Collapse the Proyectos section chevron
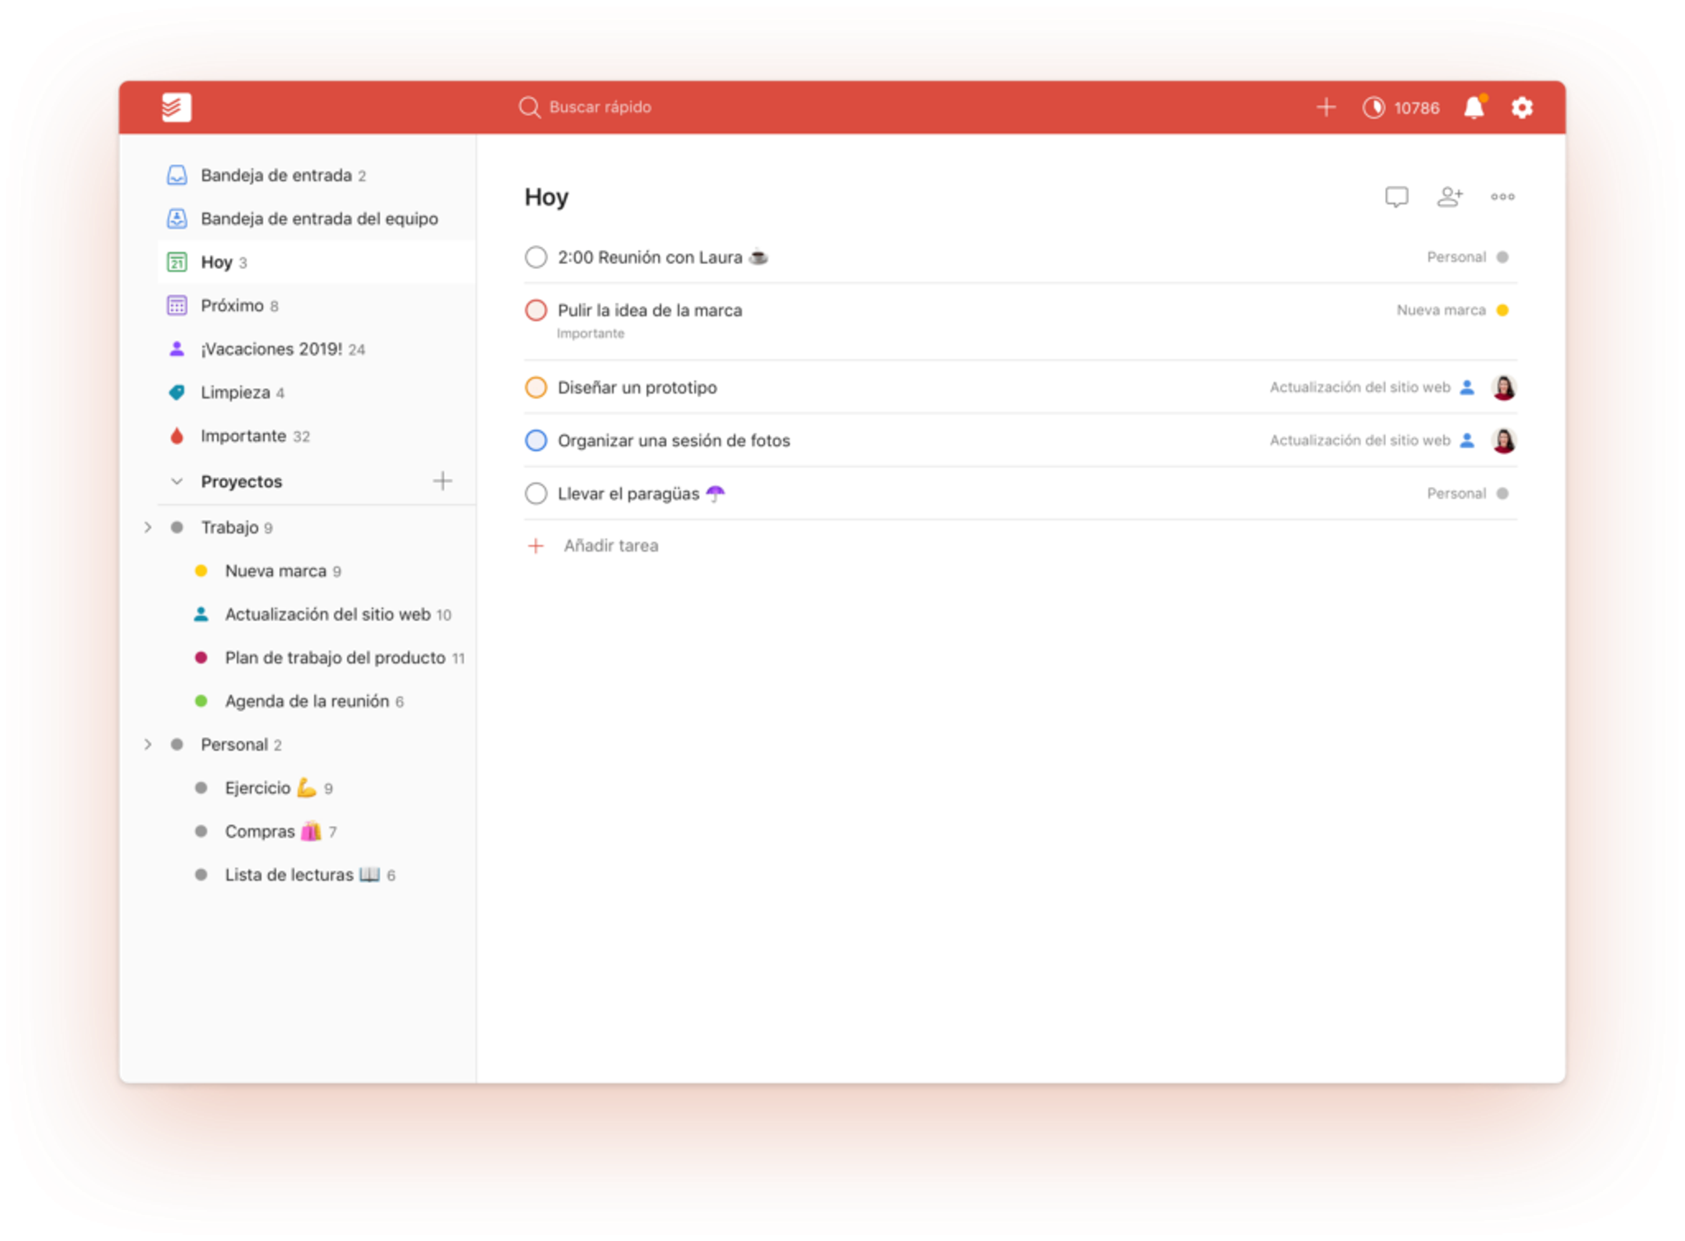 pos(176,481)
